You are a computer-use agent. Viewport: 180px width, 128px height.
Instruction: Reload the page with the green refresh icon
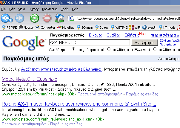34,18
